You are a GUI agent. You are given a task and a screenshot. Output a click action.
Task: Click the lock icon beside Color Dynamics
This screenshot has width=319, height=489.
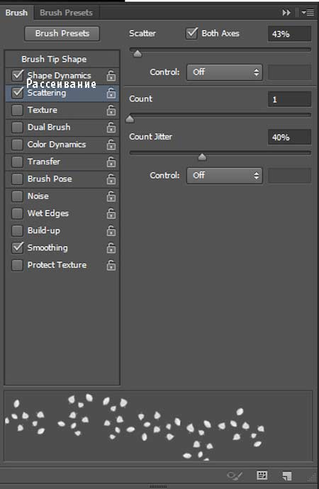(x=111, y=145)
